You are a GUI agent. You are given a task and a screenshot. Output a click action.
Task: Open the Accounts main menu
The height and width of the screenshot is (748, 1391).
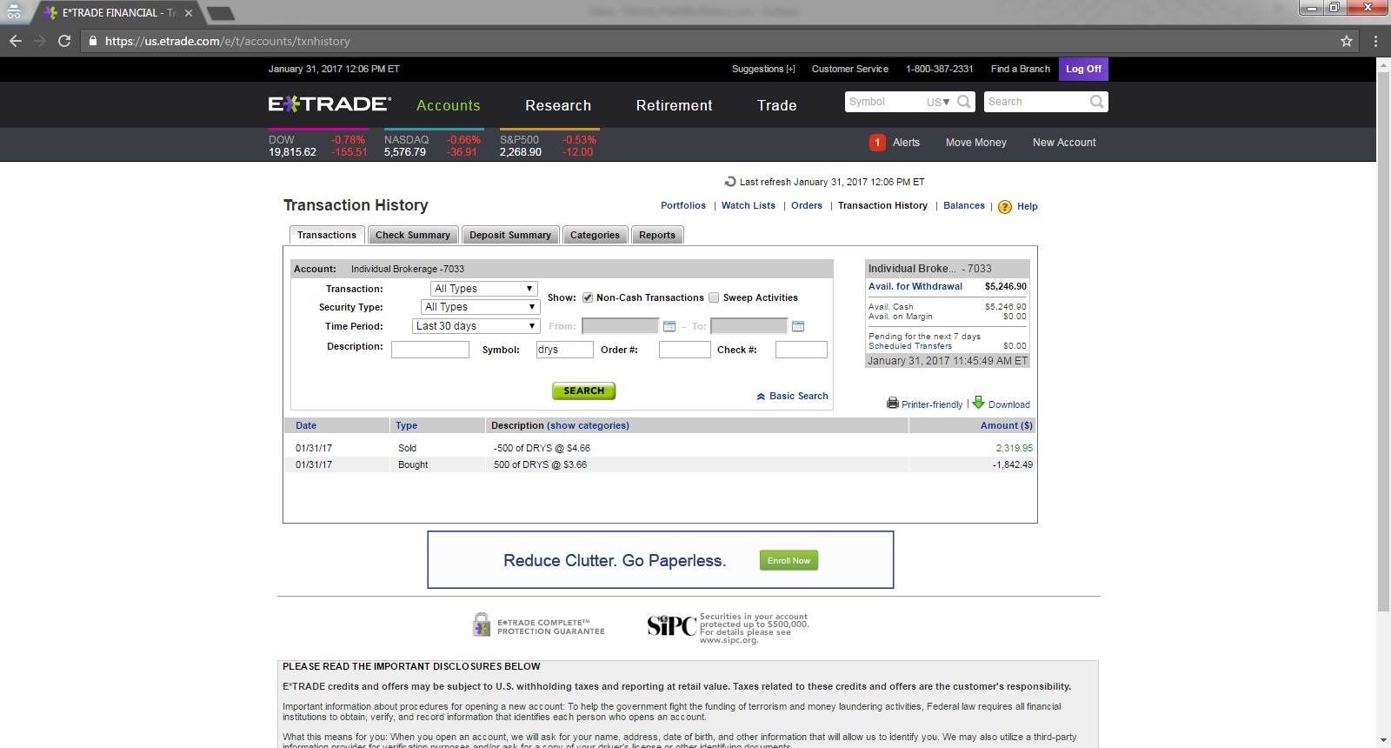(449, 105)
